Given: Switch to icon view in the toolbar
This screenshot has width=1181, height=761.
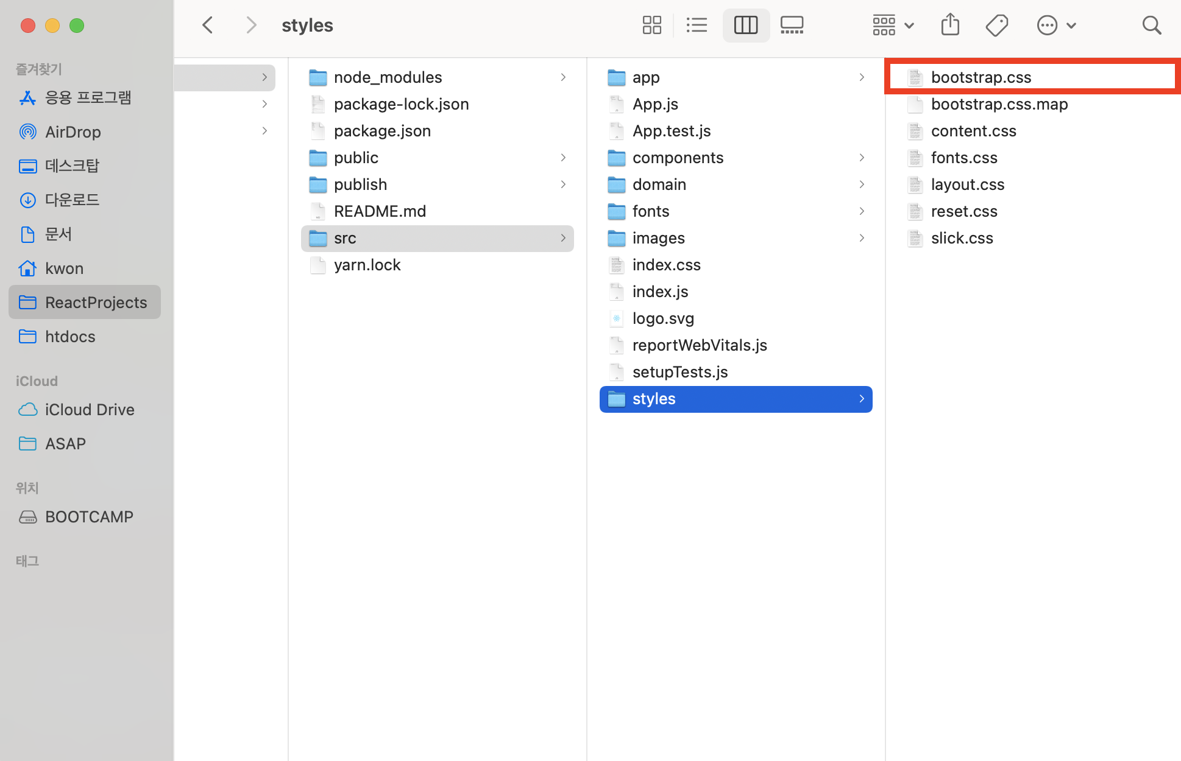Looking at the screenshot, I should [x=651, y=25].
